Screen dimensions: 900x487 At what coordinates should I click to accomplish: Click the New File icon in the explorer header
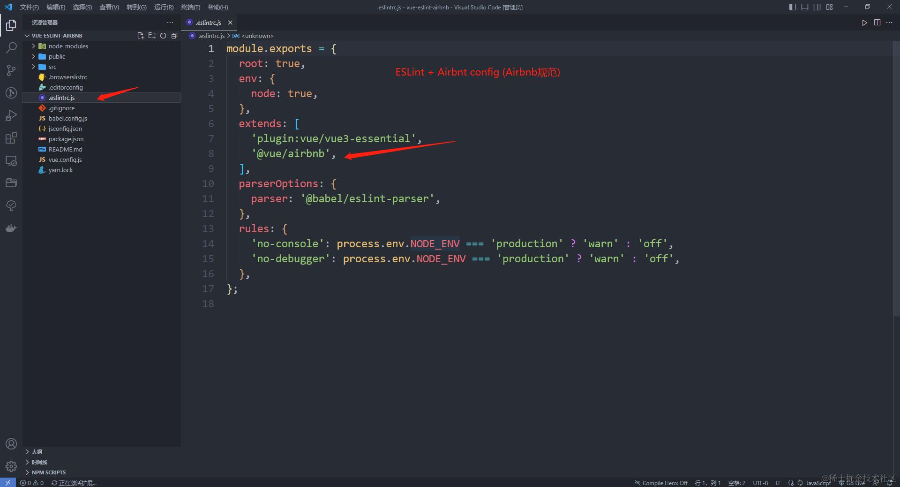tap(140, 36)
